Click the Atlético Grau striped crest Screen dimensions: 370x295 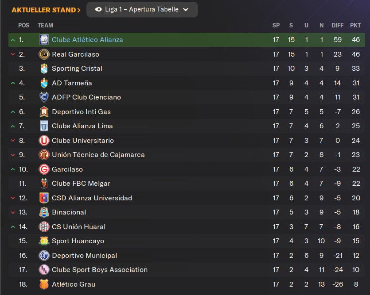pyautogui.click(x=44, y=284)
